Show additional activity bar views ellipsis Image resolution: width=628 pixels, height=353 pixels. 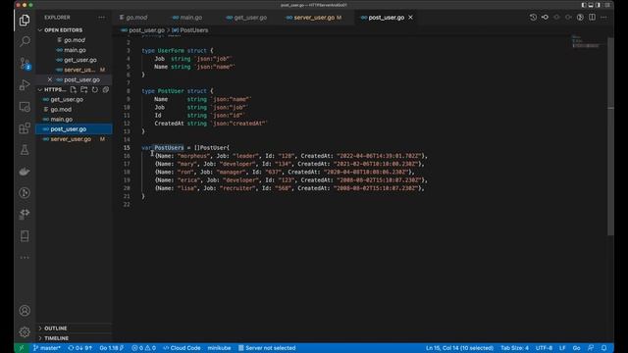point(25,257)
